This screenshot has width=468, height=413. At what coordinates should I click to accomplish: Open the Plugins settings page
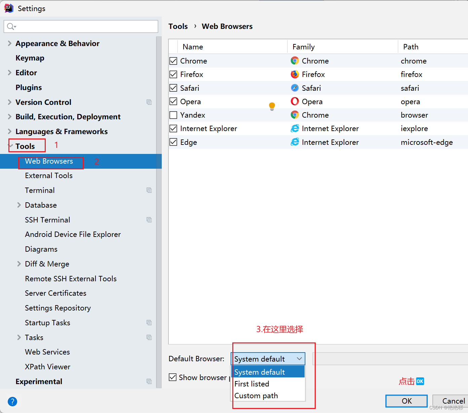click(29, 87)
